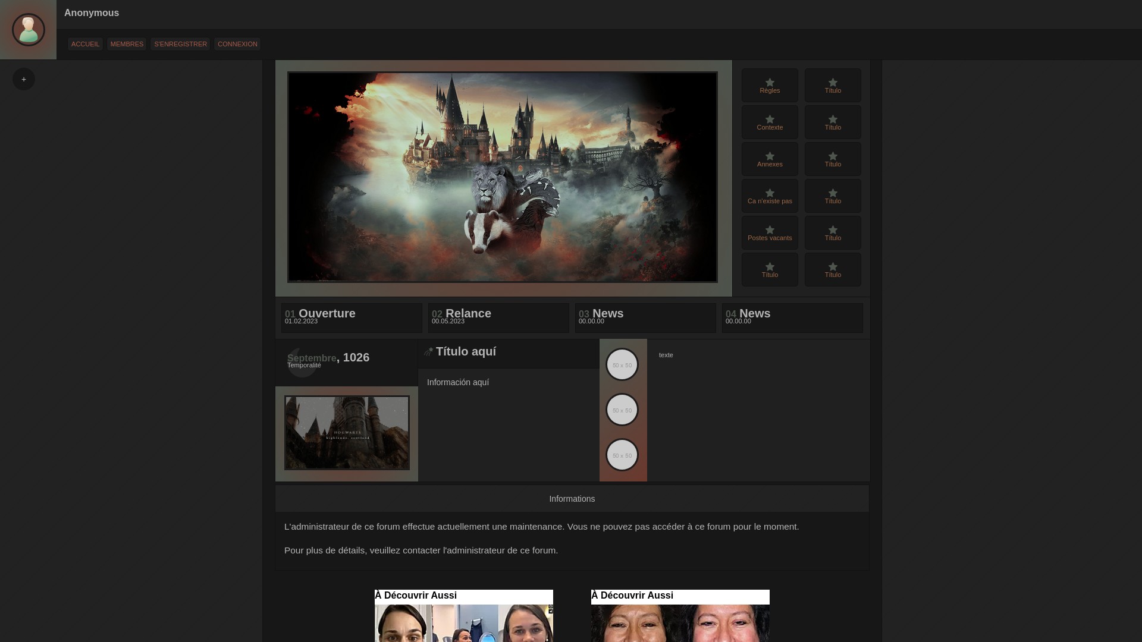This screenshot has height=642, width=1142.
Task: Click the 01.02.2023 date under Ouverture
Action: click(301, 321)
